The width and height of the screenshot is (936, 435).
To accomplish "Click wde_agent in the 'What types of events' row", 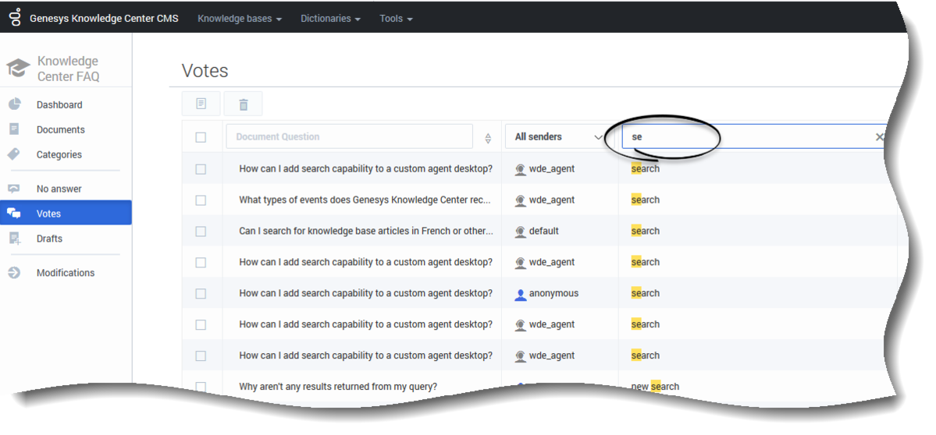I will click(x=552, y=200).
